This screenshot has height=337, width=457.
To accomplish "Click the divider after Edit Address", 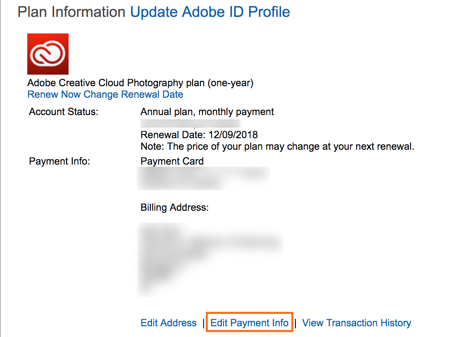I will pyautogui.click(x=204, y=323).
